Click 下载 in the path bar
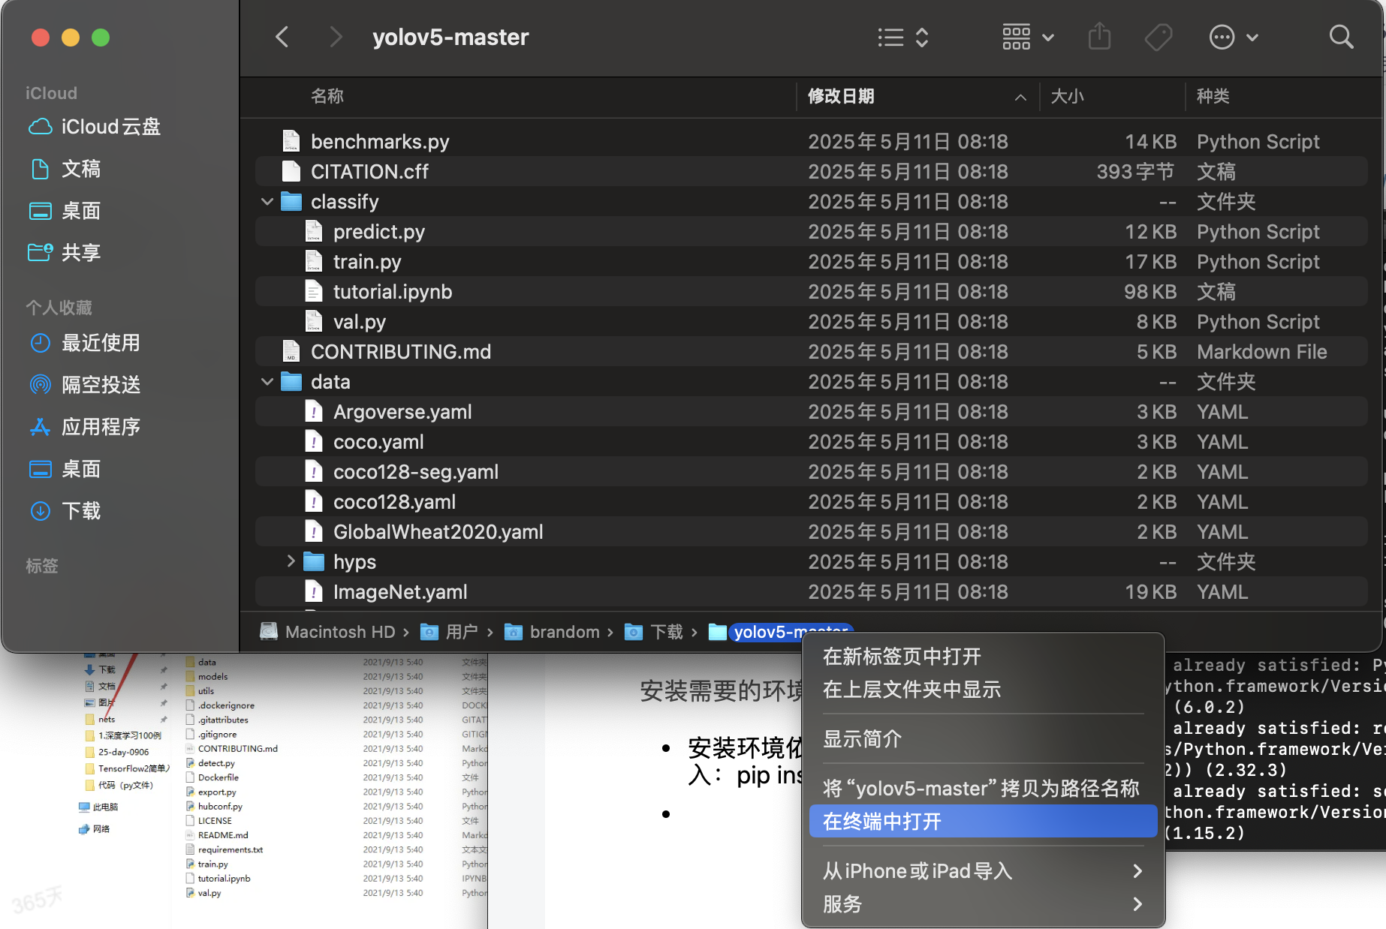 654,632
